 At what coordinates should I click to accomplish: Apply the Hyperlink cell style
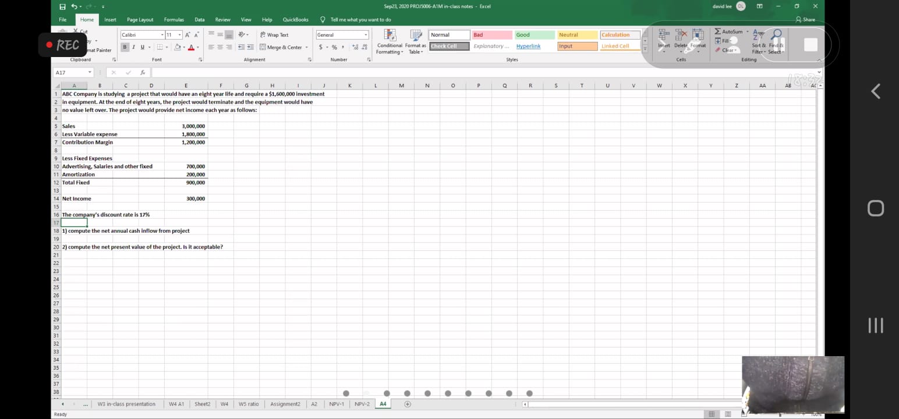[528, 47]
